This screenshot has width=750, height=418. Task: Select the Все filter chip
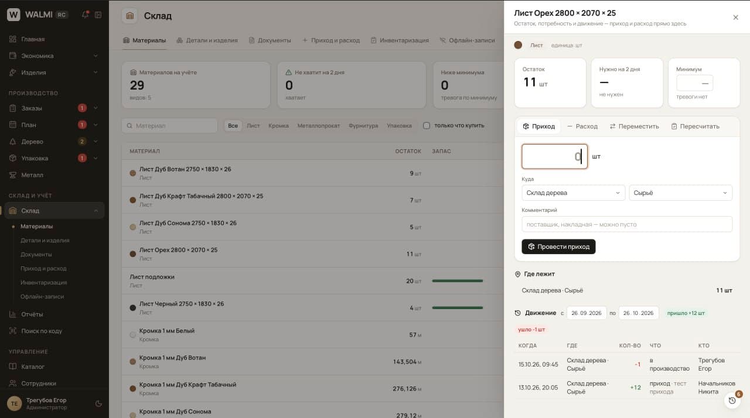click(233, 126)
